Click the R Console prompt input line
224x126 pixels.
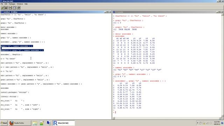[167, 112]
